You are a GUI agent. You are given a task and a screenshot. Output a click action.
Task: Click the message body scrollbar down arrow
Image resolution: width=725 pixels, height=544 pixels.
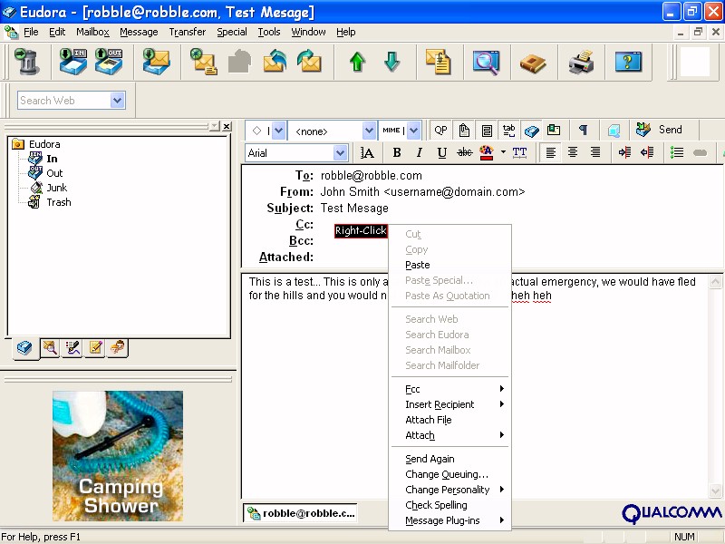(715, 491)
